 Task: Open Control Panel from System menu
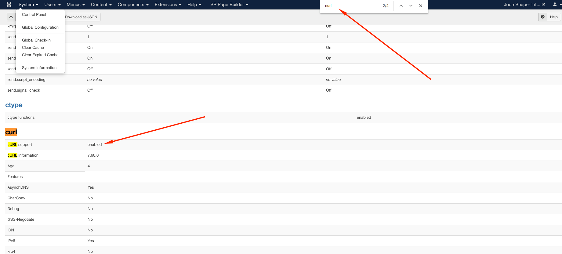34,15
